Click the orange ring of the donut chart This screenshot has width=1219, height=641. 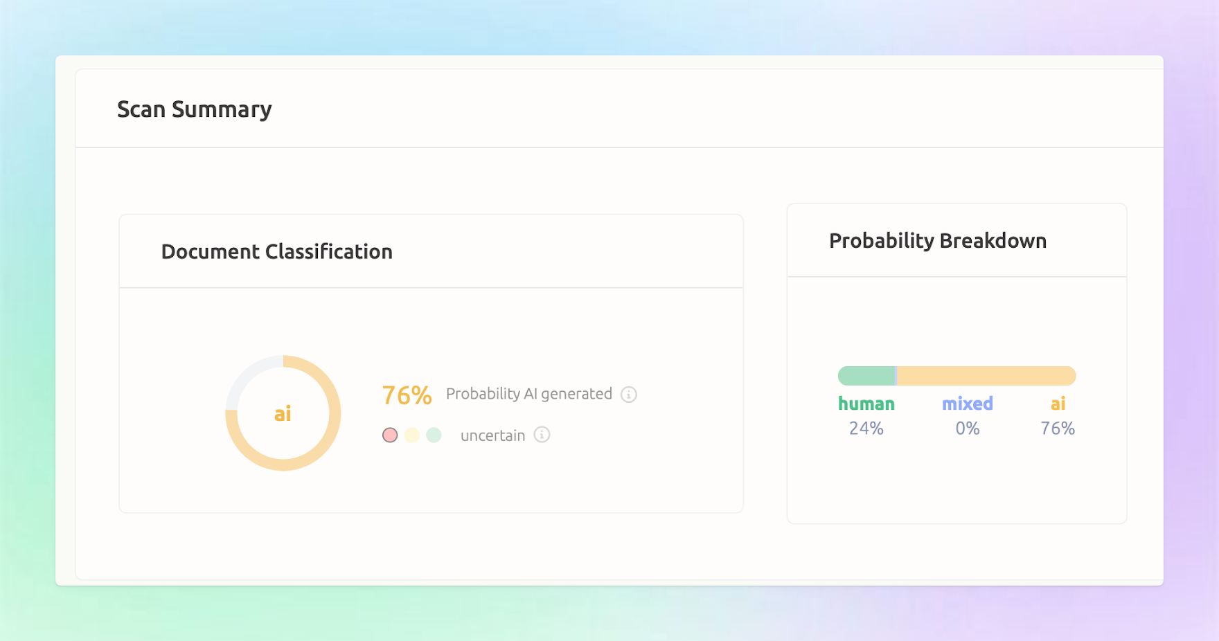click(335, 413)
